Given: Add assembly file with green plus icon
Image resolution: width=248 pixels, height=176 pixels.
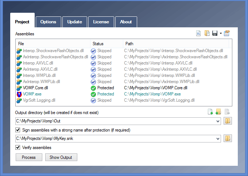Looking at the screenshot, I should pos(210,112).
